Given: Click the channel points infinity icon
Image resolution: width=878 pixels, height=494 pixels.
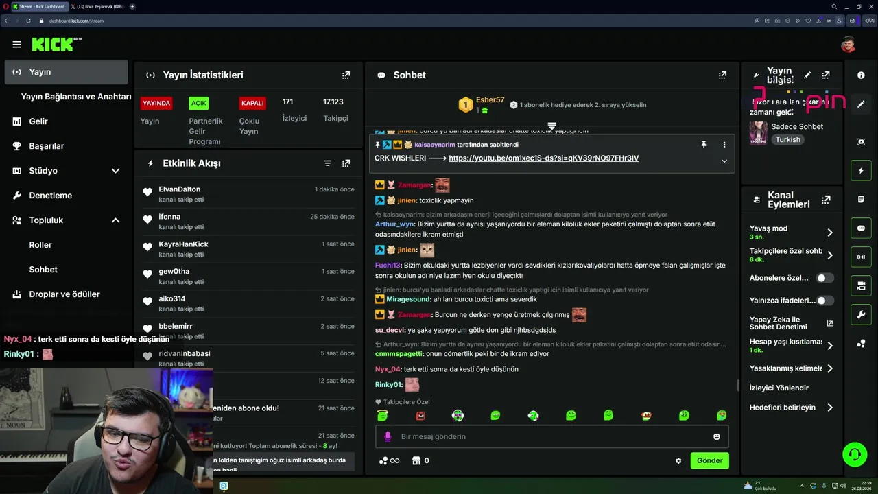Looking at the screenshot, I should (389, 460).
